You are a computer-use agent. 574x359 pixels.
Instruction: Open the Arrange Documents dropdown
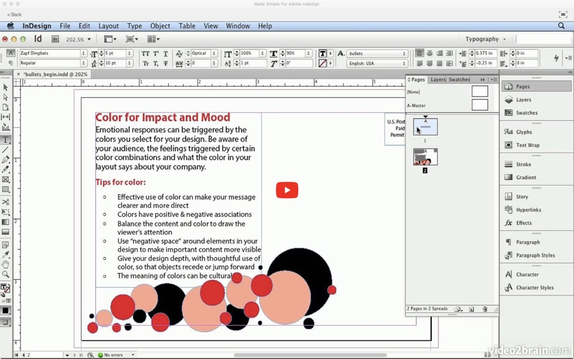[153, 39]
